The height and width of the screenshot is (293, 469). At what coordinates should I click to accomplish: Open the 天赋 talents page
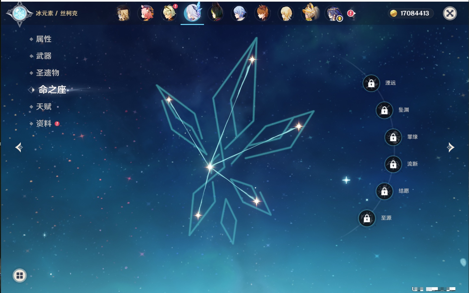tap(44, 107)
